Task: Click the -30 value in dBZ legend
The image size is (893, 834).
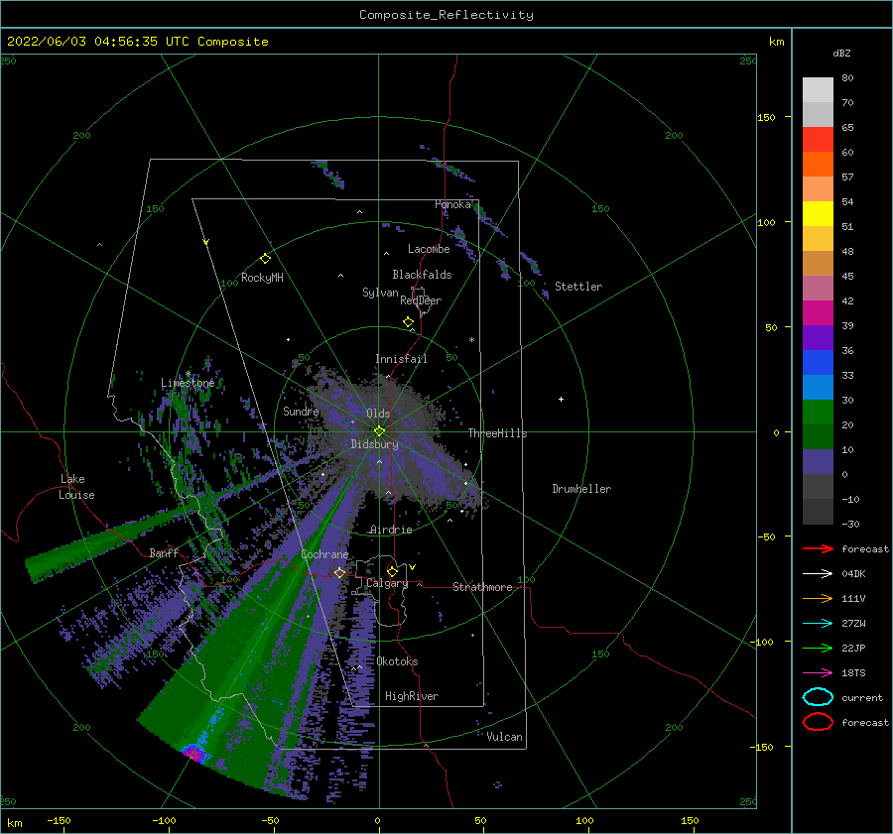Action: [851, 524]
